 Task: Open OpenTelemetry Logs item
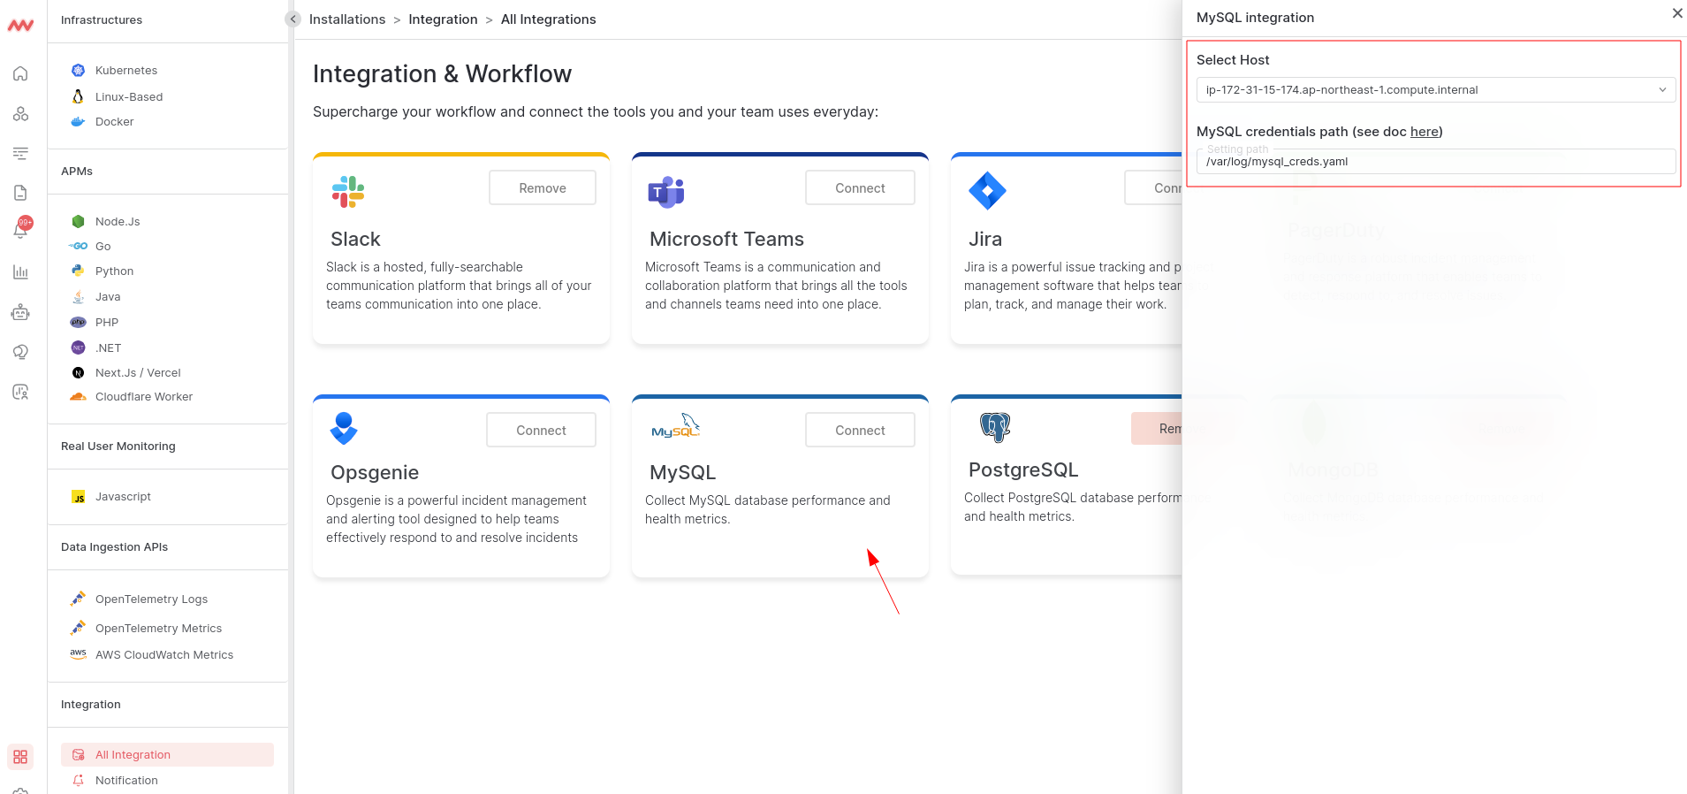(x=151, y=599)
